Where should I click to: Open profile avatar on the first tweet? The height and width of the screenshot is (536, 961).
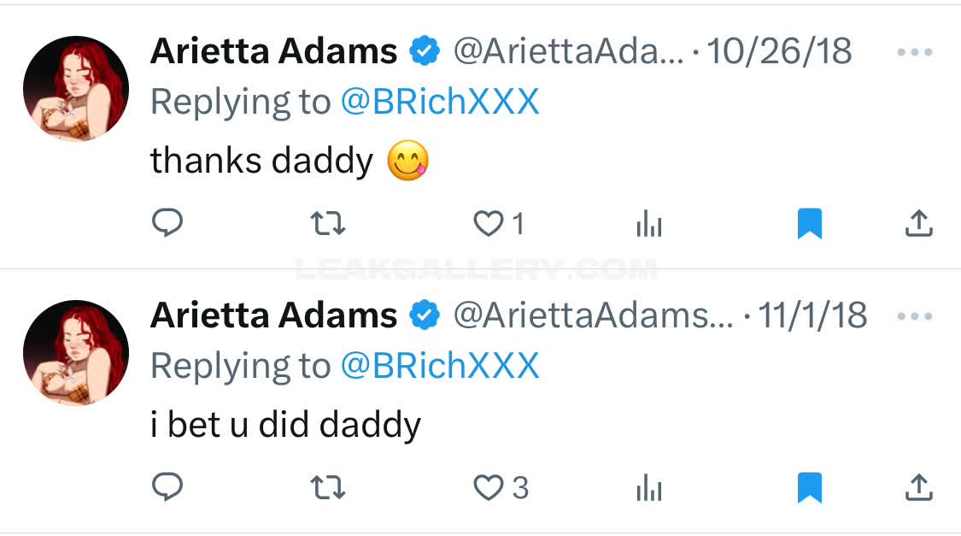(75, 88)
